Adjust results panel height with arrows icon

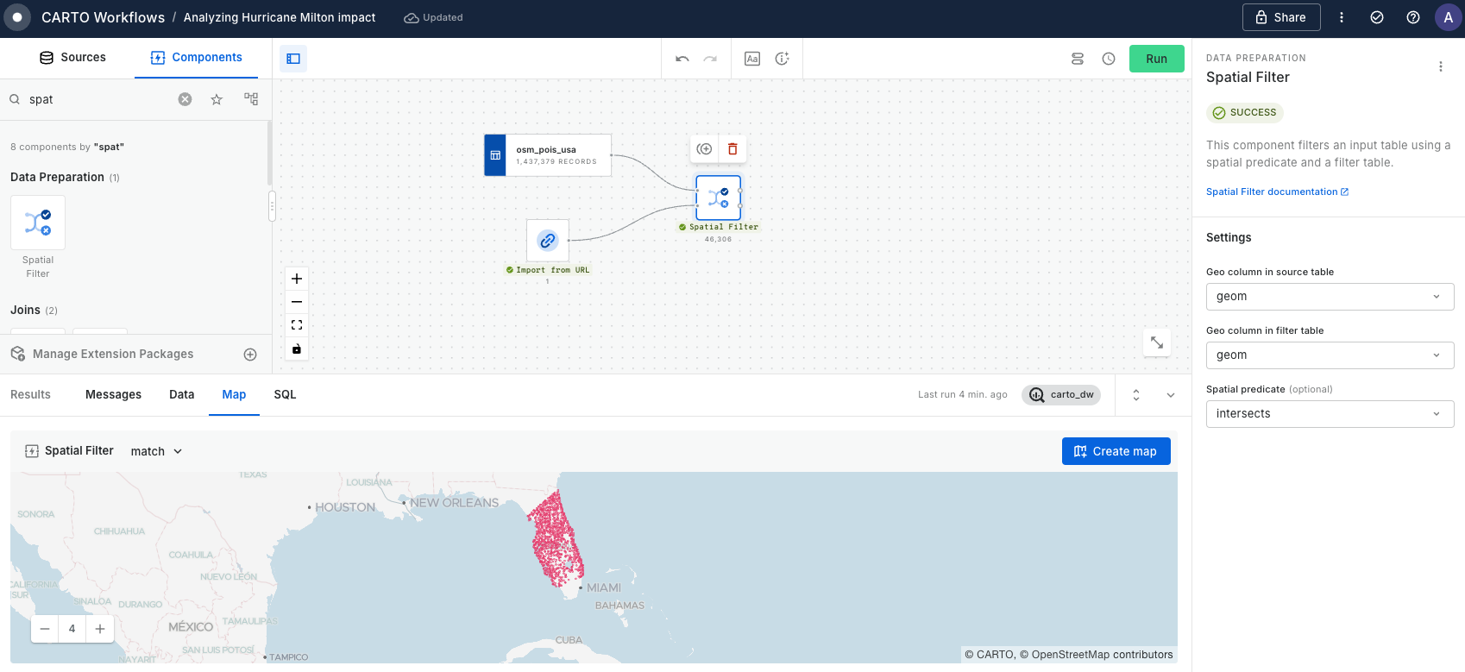tap(1136, 395)
